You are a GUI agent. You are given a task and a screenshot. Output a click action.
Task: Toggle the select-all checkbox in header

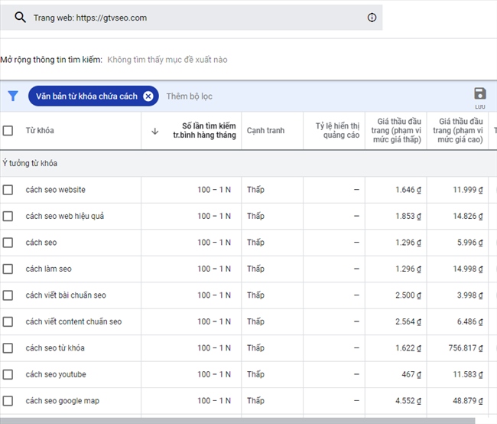point(8,131)
